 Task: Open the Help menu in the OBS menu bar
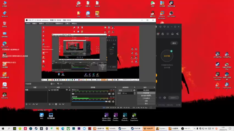(x=74, y=24)
